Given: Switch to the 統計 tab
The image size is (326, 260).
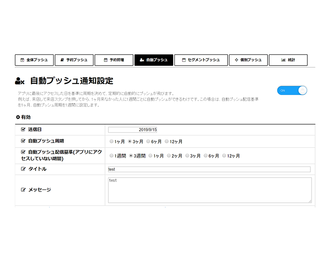Looking at the screenshot, I should point(288,60).
